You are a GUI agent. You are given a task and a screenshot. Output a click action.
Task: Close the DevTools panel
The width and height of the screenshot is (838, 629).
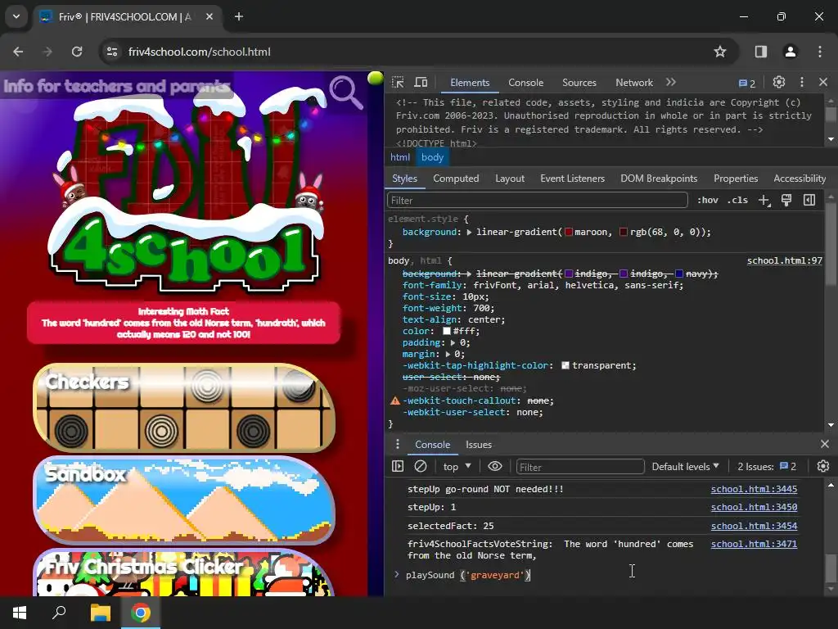tap(823, 82)
